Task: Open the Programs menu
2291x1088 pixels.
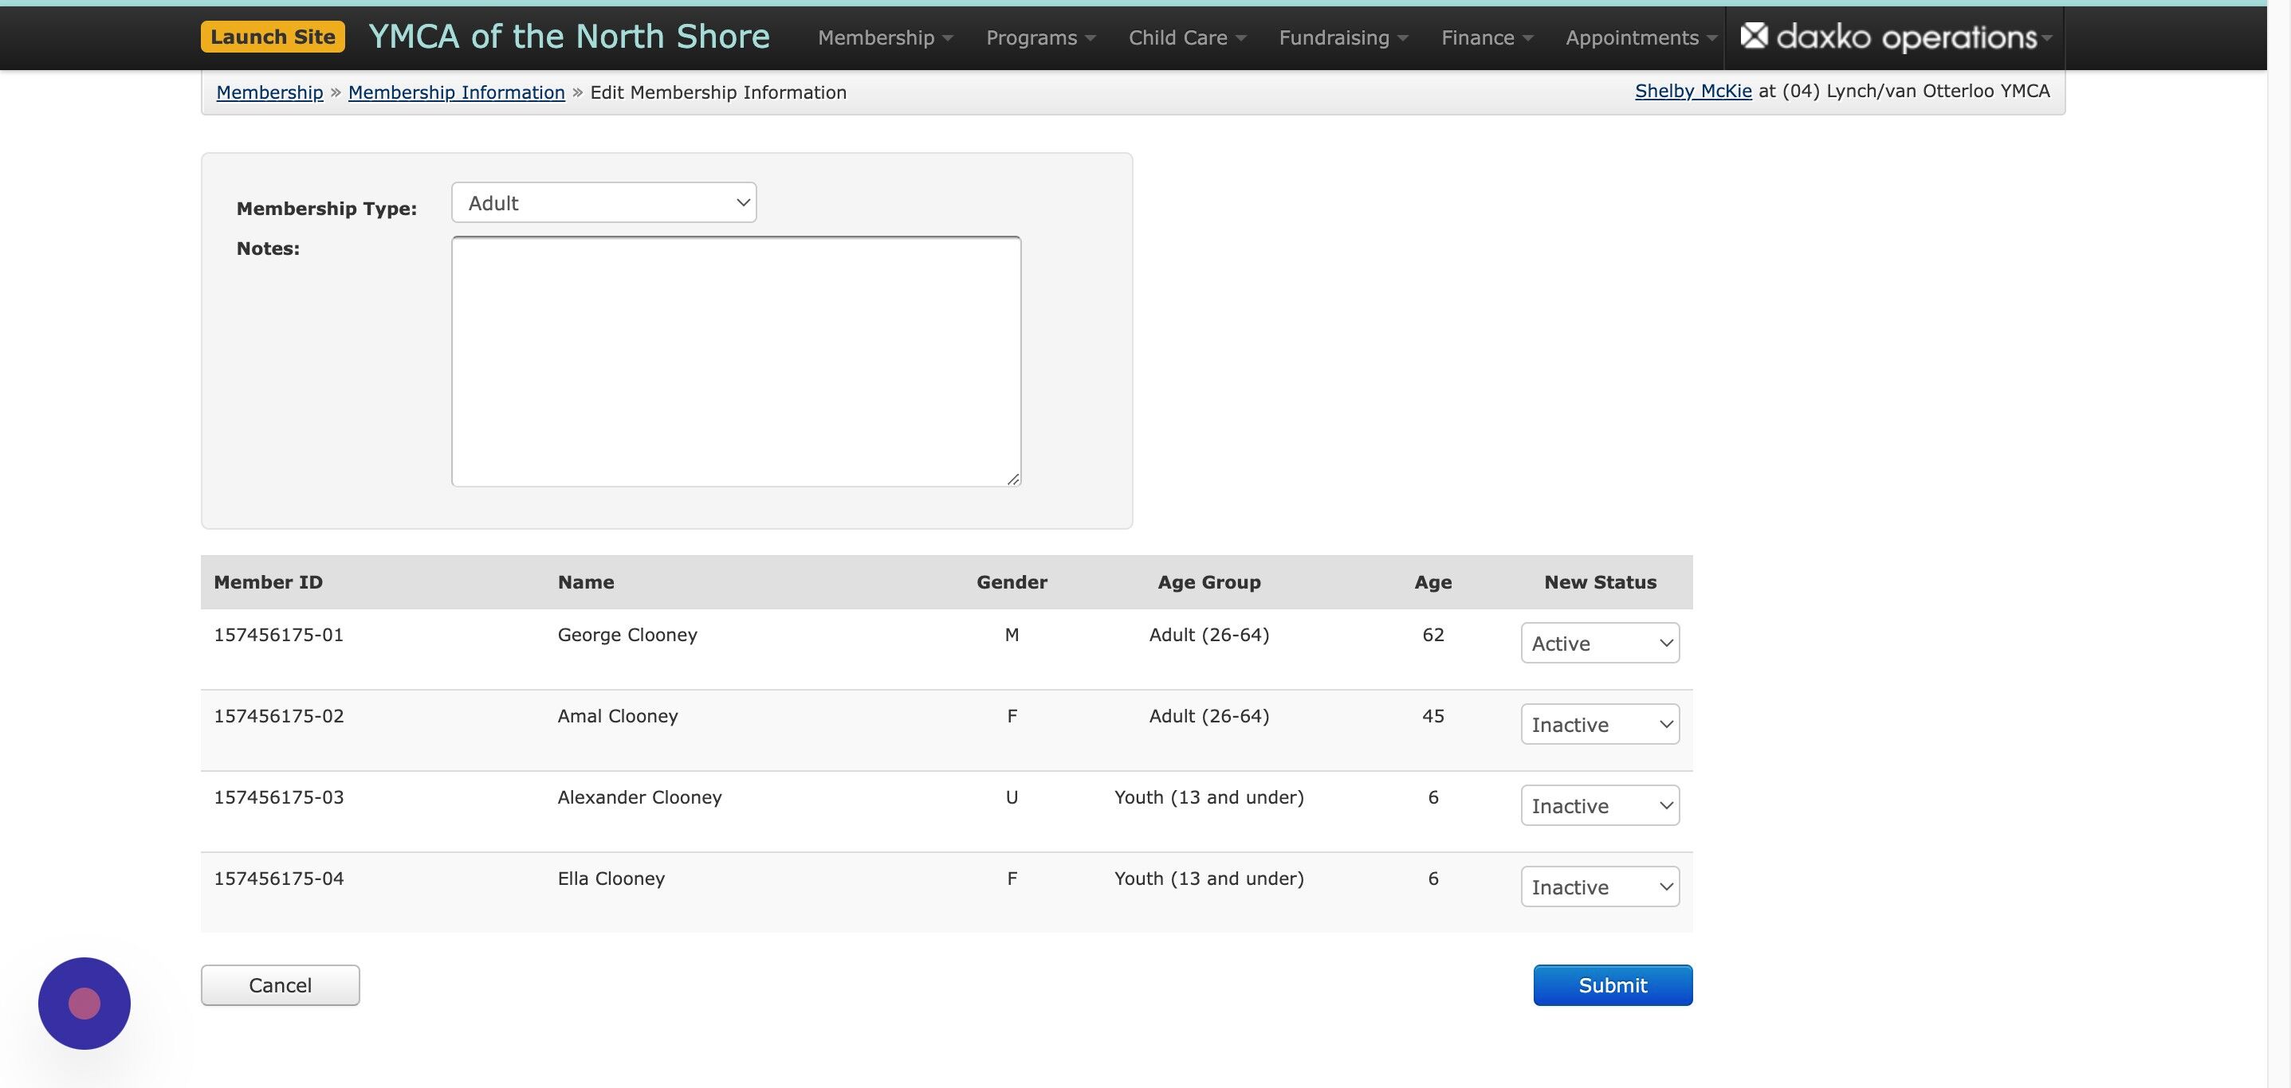Action: (x=1040, y=37)
